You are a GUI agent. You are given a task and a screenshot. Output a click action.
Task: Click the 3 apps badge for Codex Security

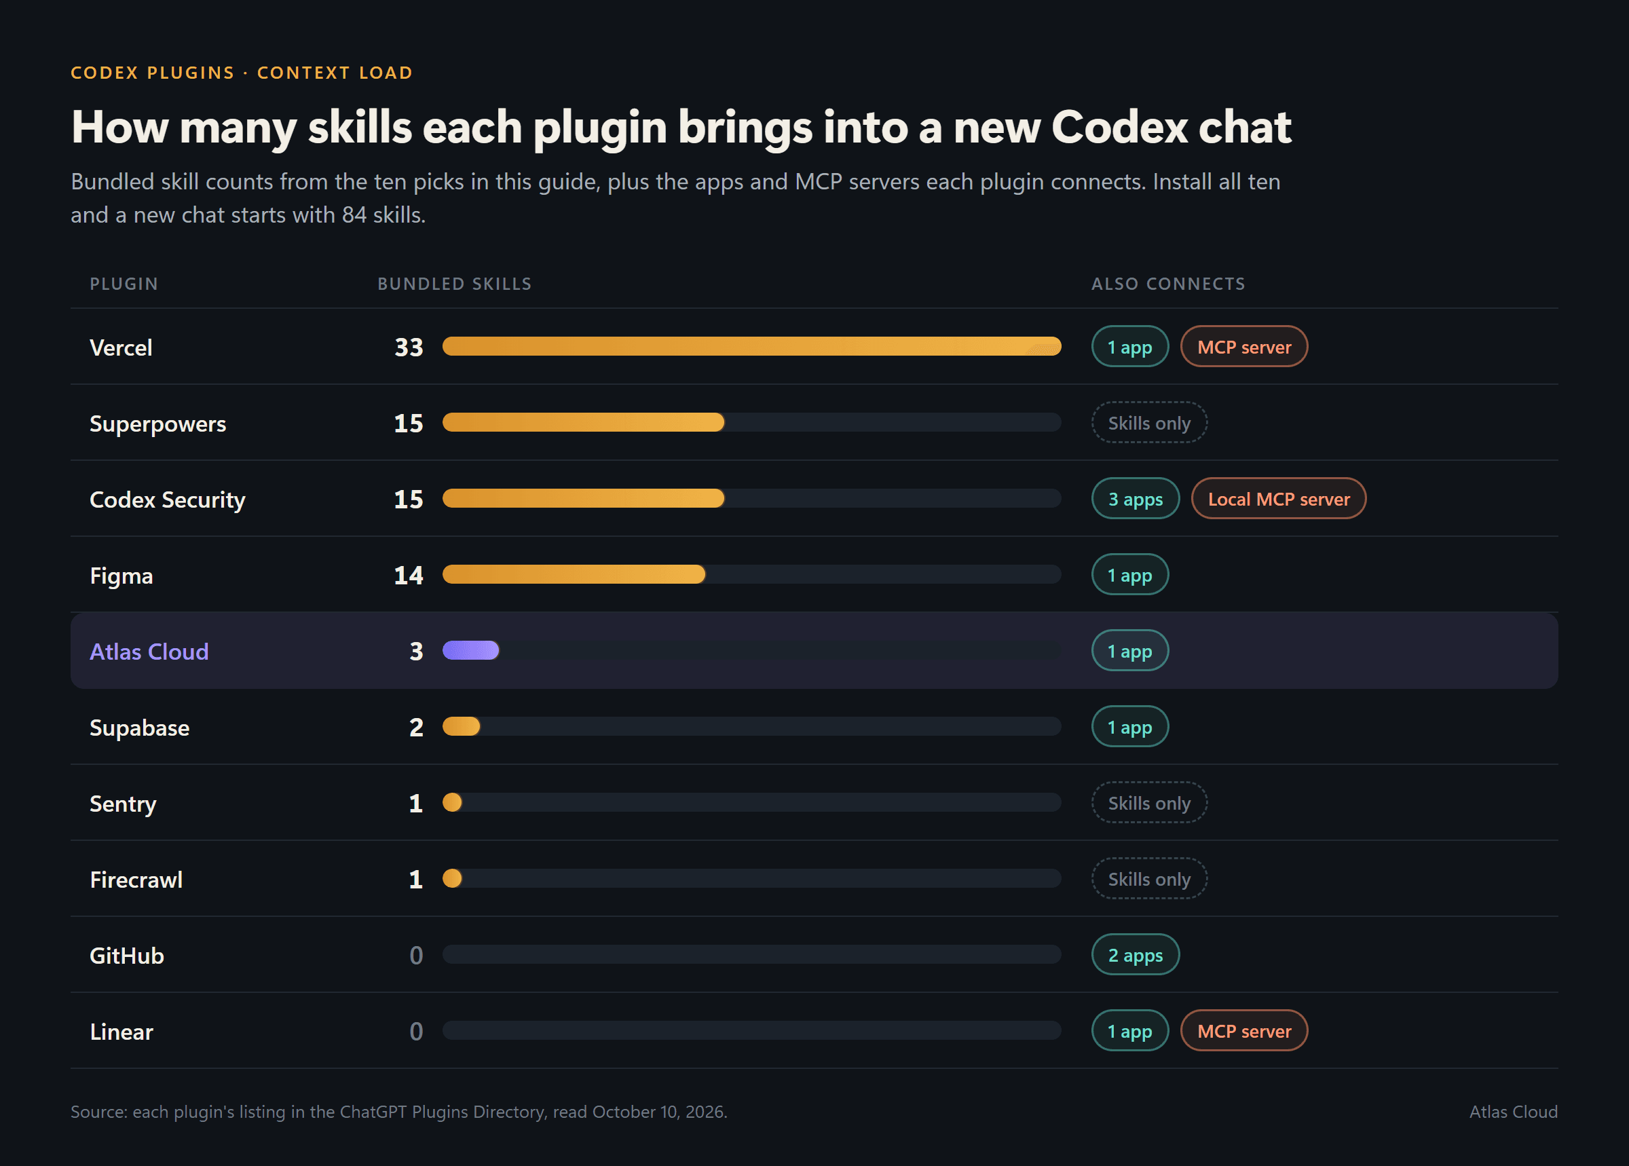tap(1136, 499)
